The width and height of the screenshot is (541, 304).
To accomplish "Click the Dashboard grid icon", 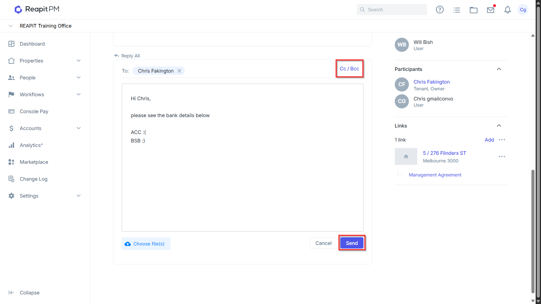I will pos(11,44).
